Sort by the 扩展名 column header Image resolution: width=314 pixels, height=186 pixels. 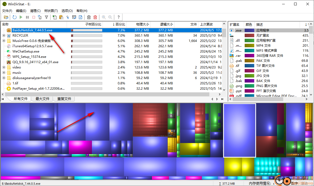pos(236,24)
